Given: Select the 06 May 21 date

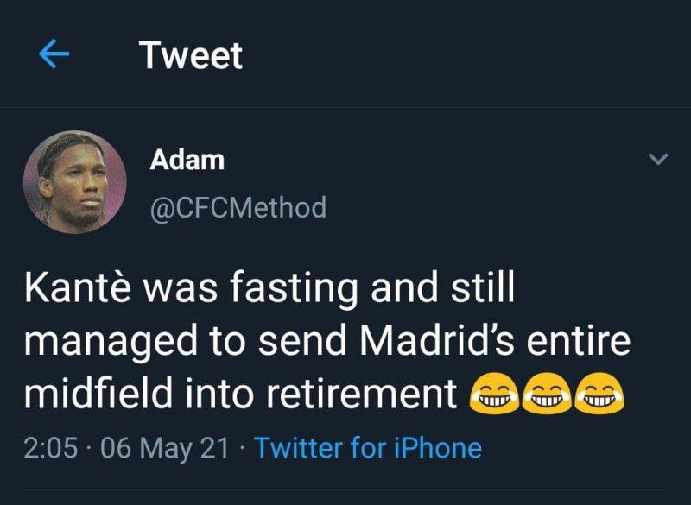Looking at the screenshot, I should coord(166,448).
